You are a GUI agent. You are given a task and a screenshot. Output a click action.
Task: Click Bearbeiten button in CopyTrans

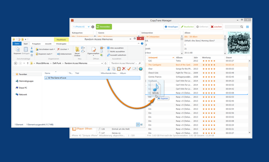pyautogui.click(x=187, y=27)
